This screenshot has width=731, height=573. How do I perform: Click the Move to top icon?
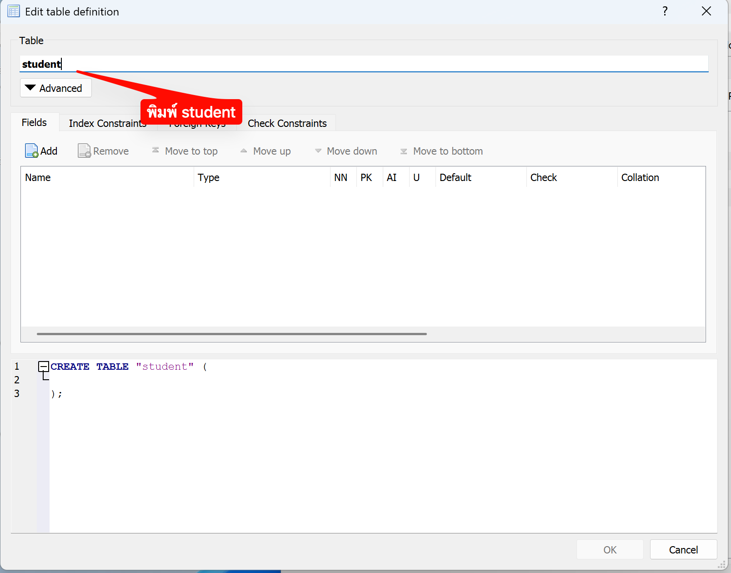point(155,151)
